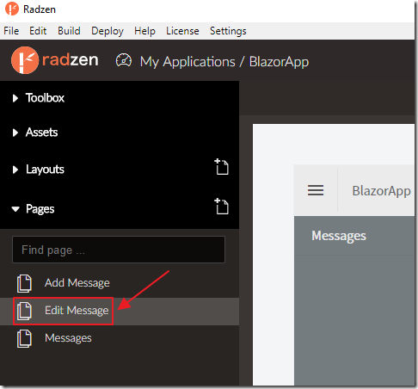Click the radzen logo in header
The height and width of the screenshot is (389, 418).
click(54, 60)
